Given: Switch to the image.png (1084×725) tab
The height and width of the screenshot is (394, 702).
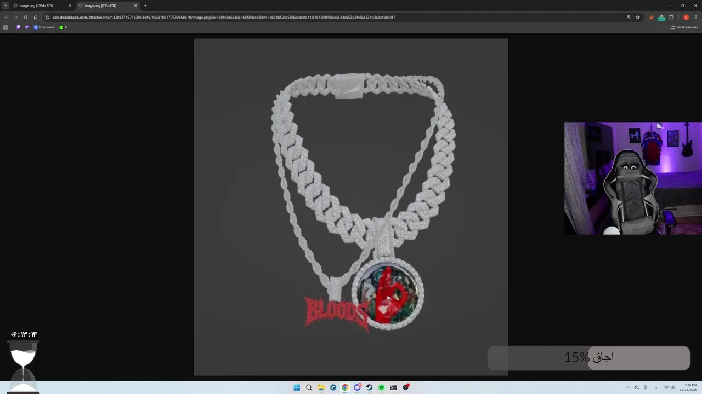Looking at the screenshot, I should pos(42,5).
